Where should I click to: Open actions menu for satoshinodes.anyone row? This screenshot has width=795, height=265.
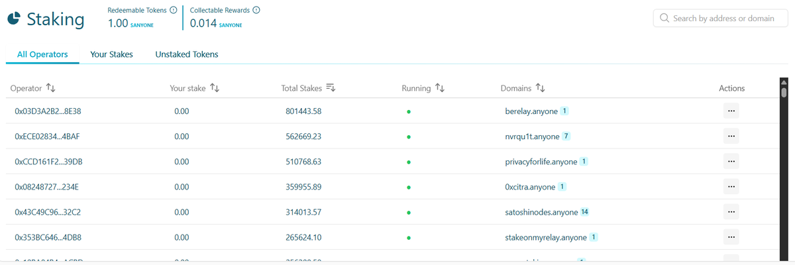[x=731, y=212]
